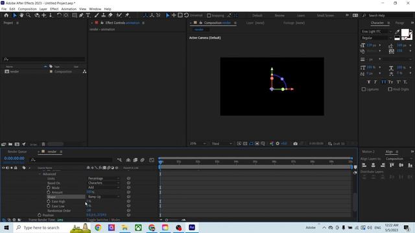Go to the Home screen icon
The height and width of the screenshot is (233, 415).
point(6,16)
